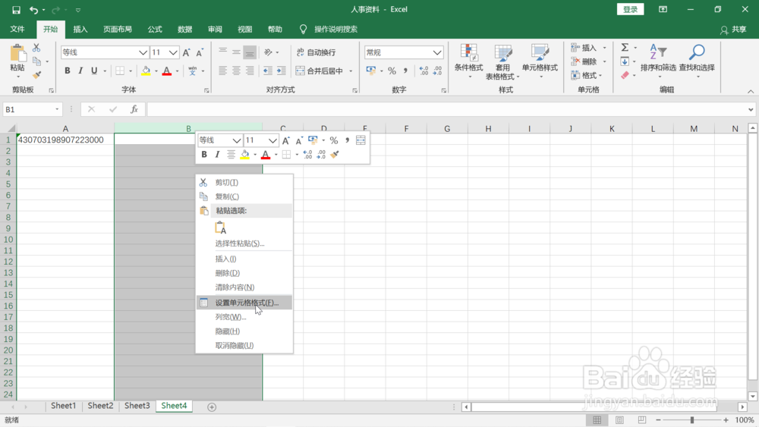Select Copy (复制) in context menu
Screen dimensions: 759x427
(x=244, y=197)
